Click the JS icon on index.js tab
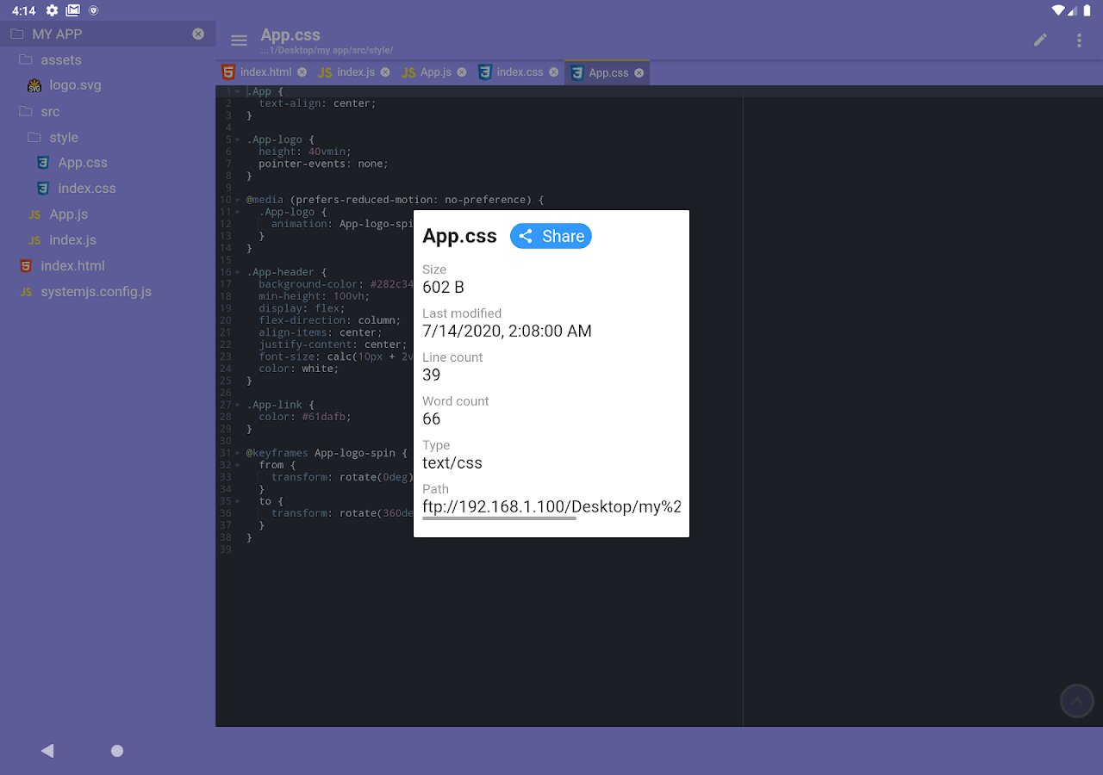The width and height of the screenshot is (1103, 775). pyautogui.click(x=325, y=73)
